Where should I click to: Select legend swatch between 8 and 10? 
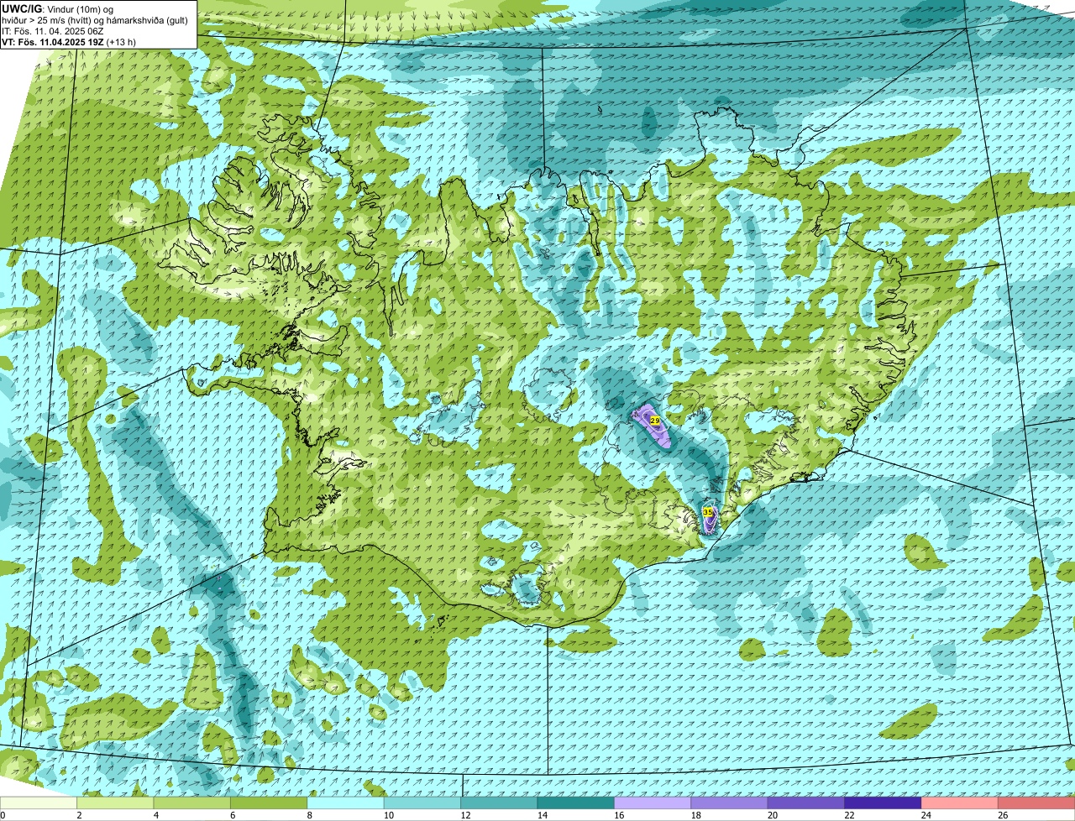click(x=346, y=803)
